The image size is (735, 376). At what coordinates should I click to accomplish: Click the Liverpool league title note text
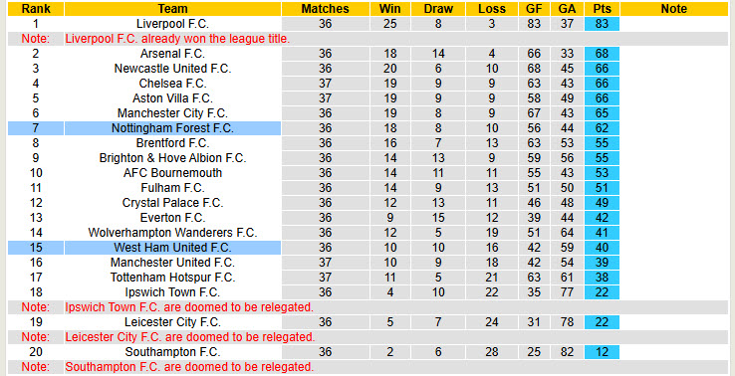pos(177,39)
